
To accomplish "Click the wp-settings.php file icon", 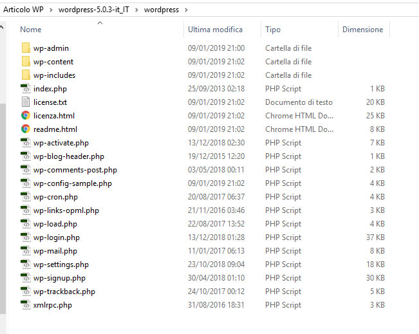I will (26, 264).
